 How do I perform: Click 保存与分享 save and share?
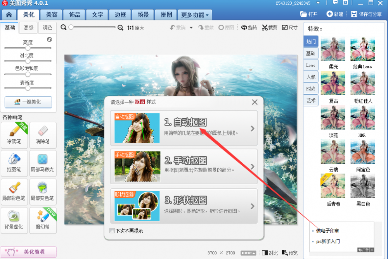(x=367, y=14)
